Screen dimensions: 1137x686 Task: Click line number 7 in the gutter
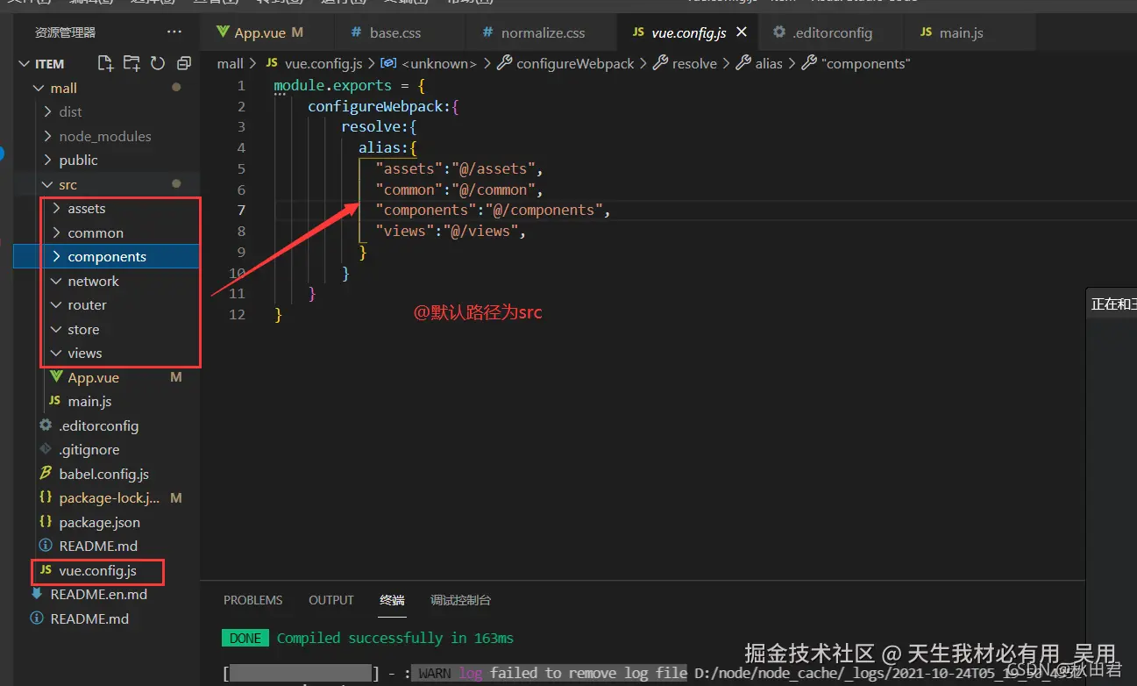[241, 211]
